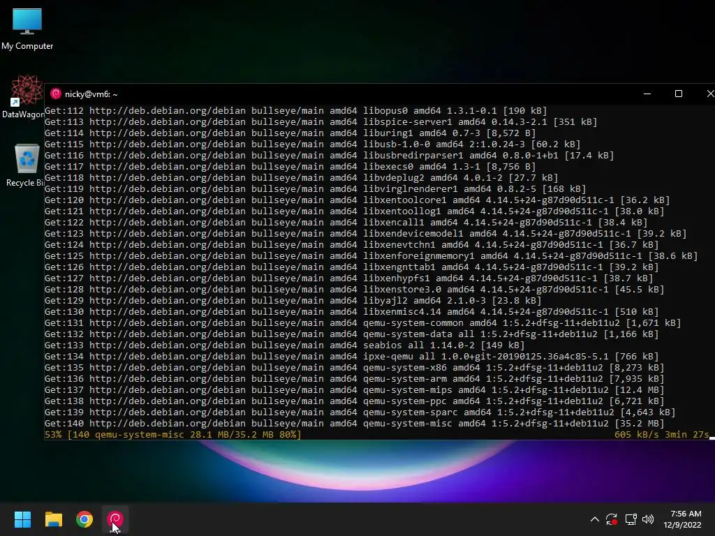Show hidden system tray icons

coord(595,519)
